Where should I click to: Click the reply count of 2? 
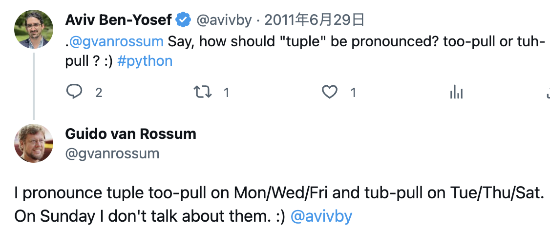pos(99,92)
